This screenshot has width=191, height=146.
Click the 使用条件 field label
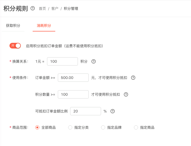20,78
